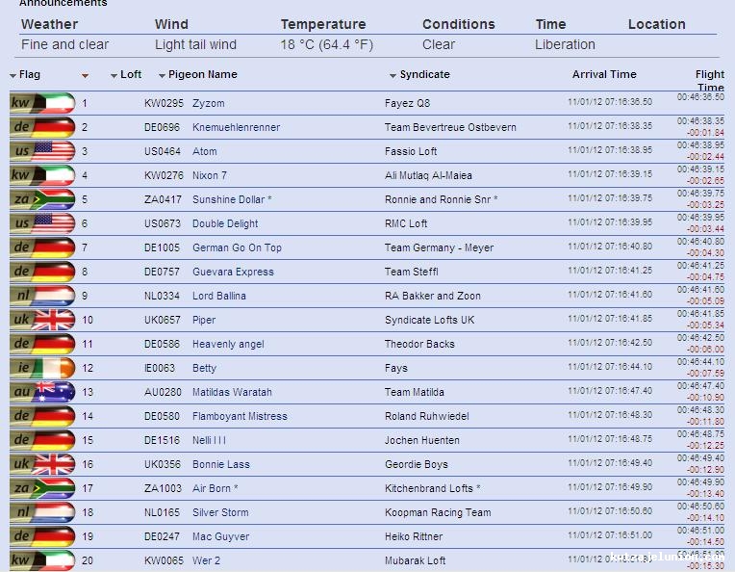Viewport: 735px width, 572px height.
Task: Click the German flag in Knemuehlenrenner's row
Action: 42,127
